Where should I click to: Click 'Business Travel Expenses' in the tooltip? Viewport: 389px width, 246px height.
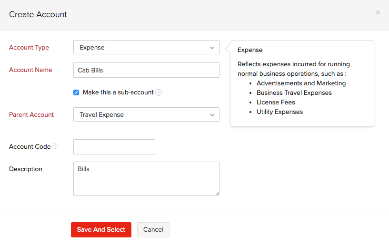tap(294, 93)
